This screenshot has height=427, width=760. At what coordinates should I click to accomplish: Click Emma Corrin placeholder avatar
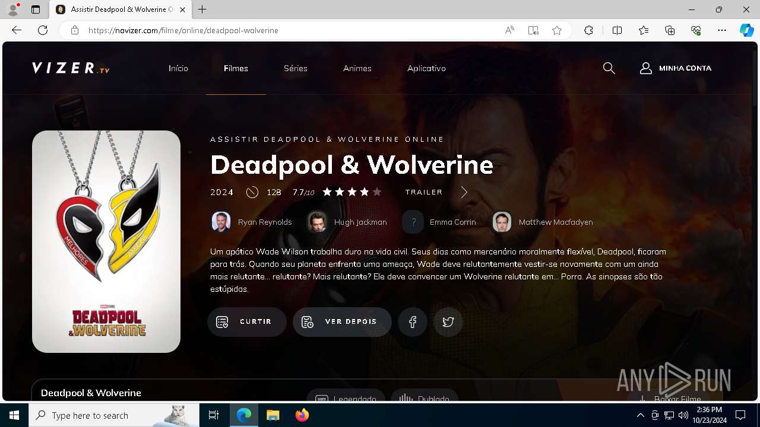[x=413, y=222]
